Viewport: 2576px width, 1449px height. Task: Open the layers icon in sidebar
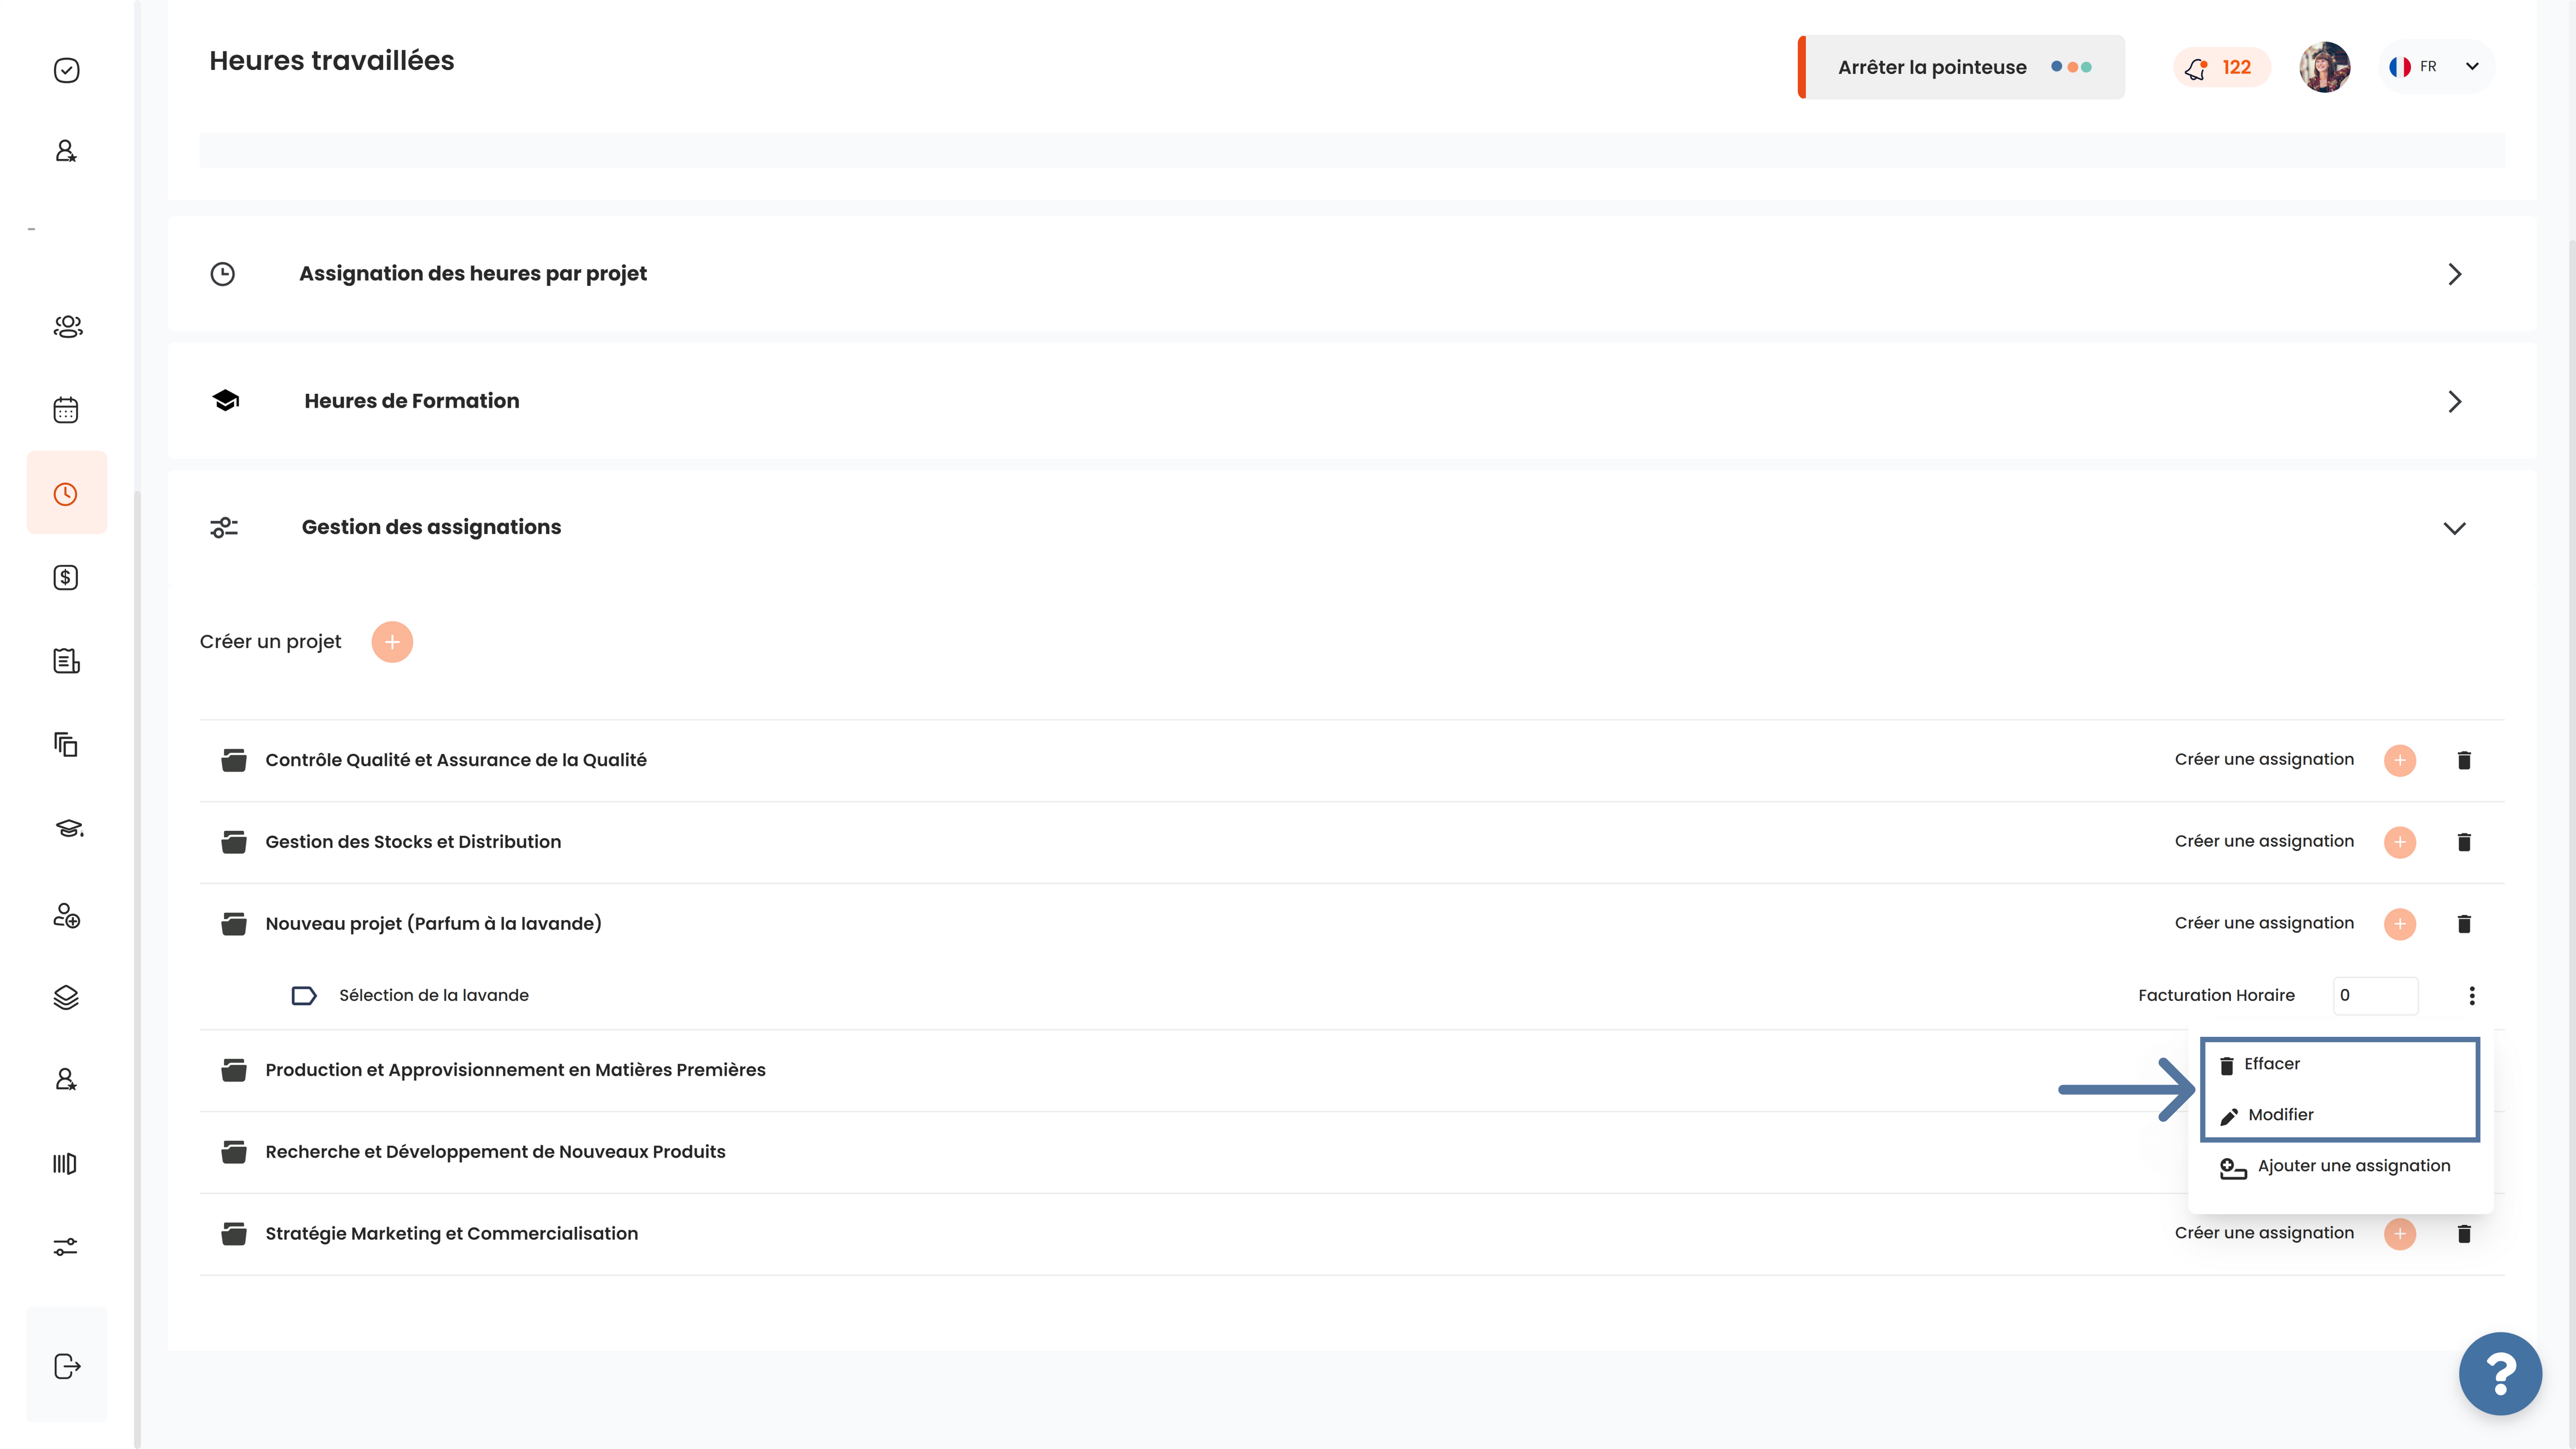click(x=66, y=997)
